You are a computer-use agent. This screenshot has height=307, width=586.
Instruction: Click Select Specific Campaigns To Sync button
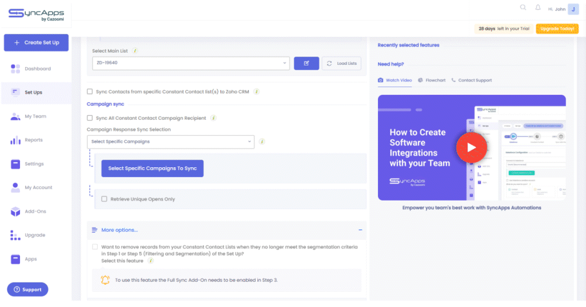pos(152,168)
